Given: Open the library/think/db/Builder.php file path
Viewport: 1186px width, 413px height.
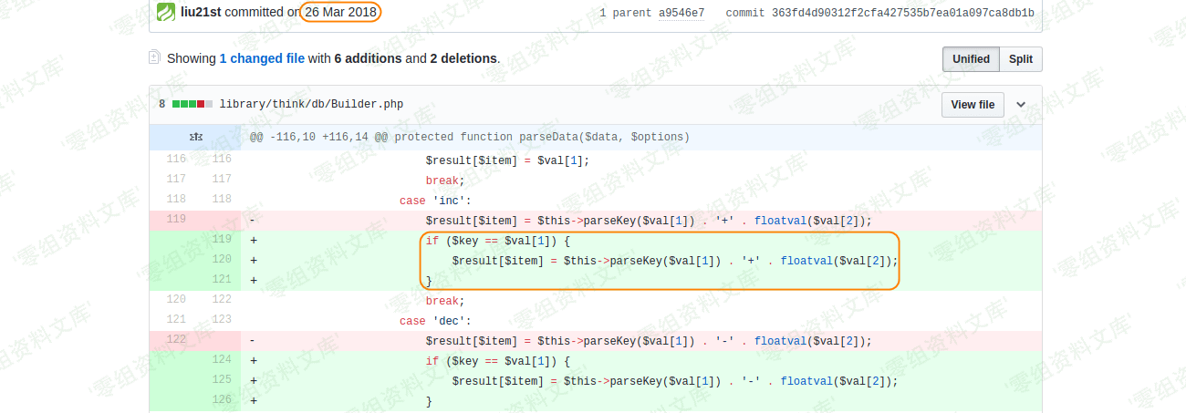Looking at the screenshot, I should click(x=311, y=104).
